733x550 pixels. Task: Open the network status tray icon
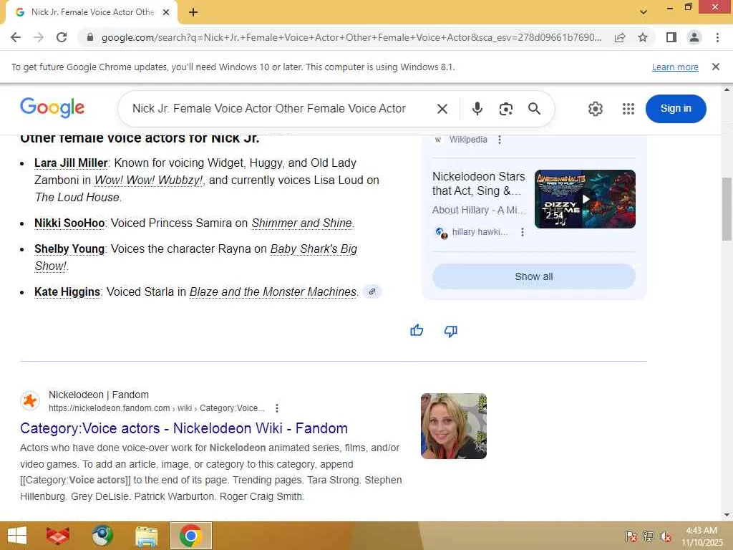pyautogui.click(x=649, y=536)
